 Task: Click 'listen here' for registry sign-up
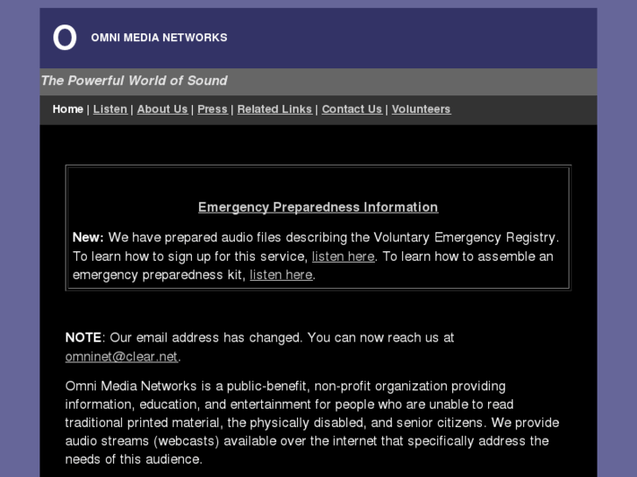[343, 256]
